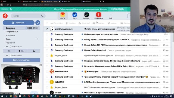The image size is (174, 98).
Task: Select checkbox for Ubisoft email
Action: tap(47, 93)
